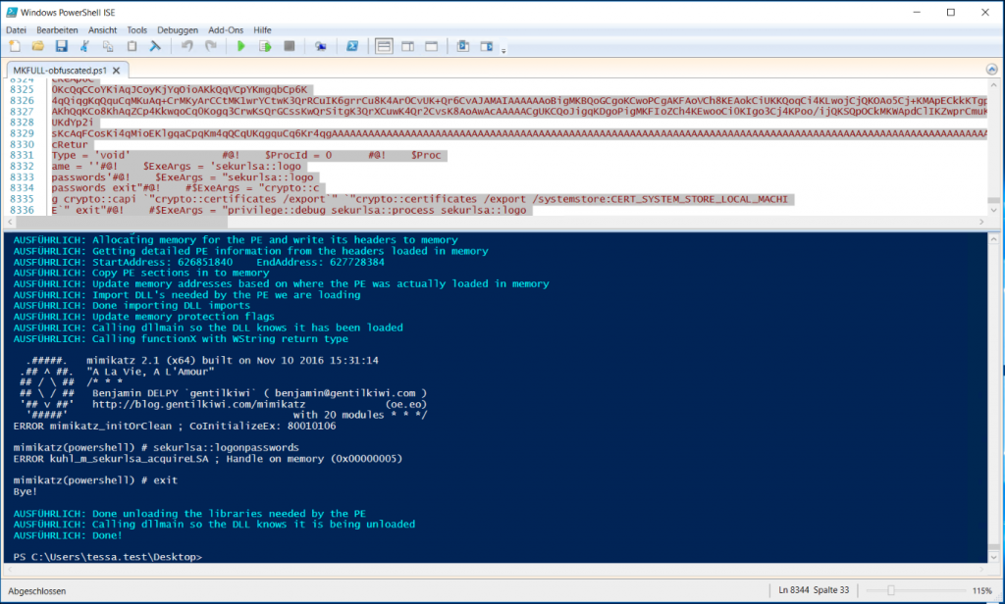Click the script pane vertical scrollbar
The image size is (1005, 604).
pos(993,147)
